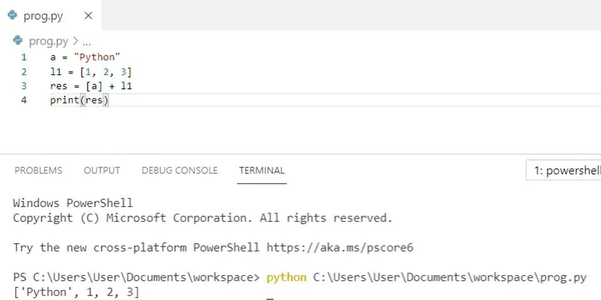This screenshot has height=300, width=601.
Task: Select line number 2 in the gutter
Action: [24, 72]
